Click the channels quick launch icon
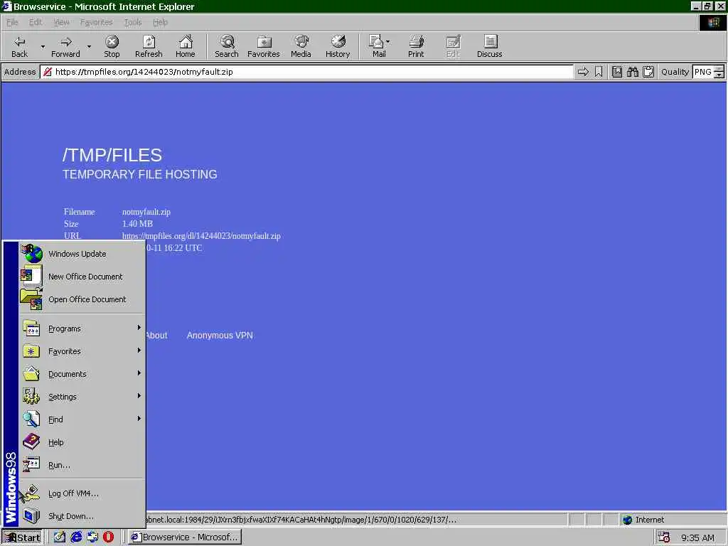The image size is (728, 546). pos(92,537)
